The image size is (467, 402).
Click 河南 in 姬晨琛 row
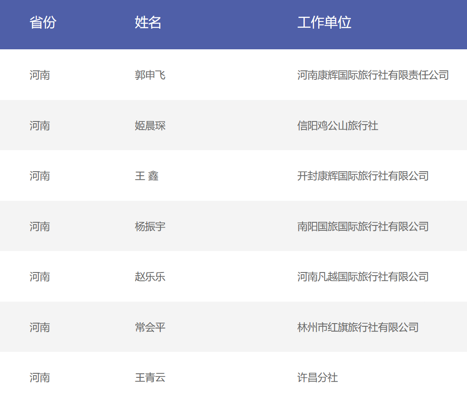tap(39, 125)
